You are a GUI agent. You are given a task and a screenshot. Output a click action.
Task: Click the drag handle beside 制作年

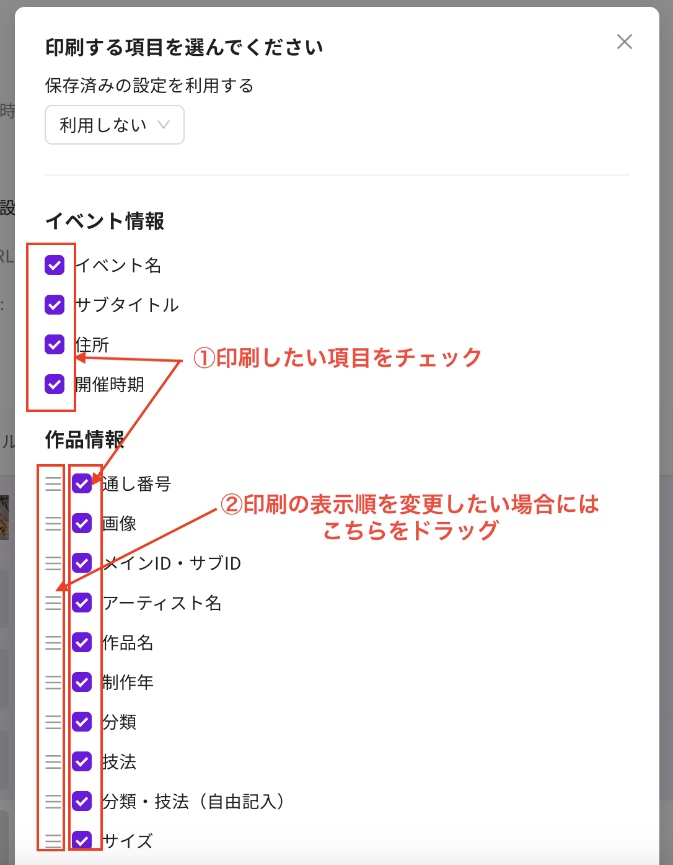click(53, 683)
